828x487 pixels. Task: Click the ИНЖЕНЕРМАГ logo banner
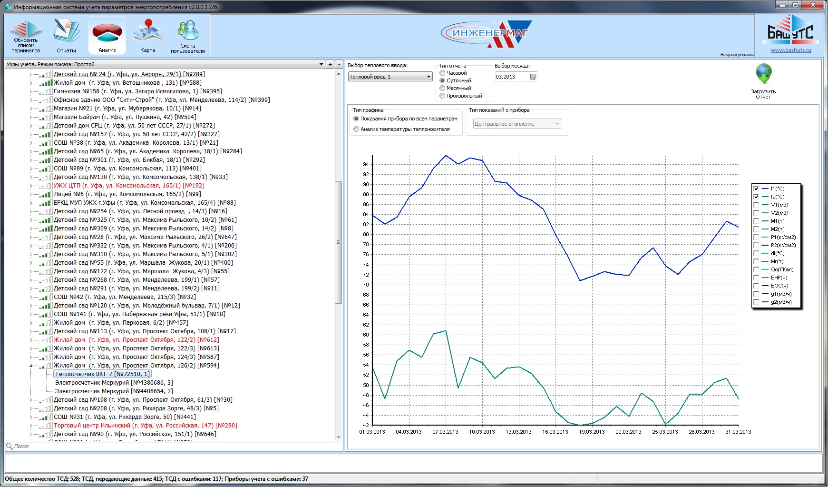pos(486,33)
